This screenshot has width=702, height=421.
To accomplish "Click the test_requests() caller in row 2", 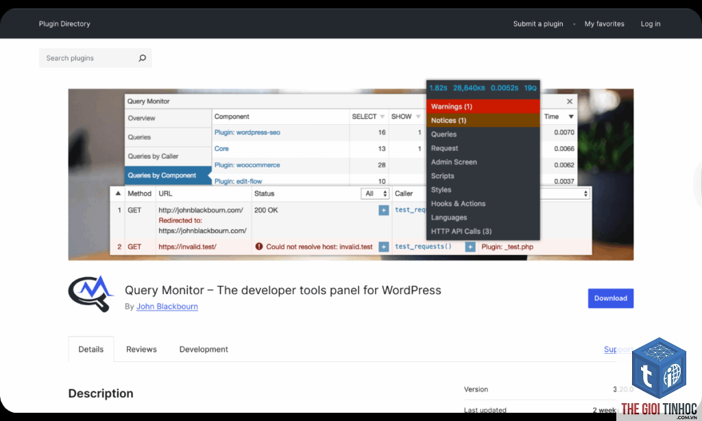I will [423, 246].
